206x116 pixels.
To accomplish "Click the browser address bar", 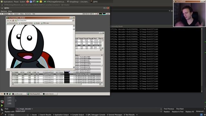I will pos(44,21).
